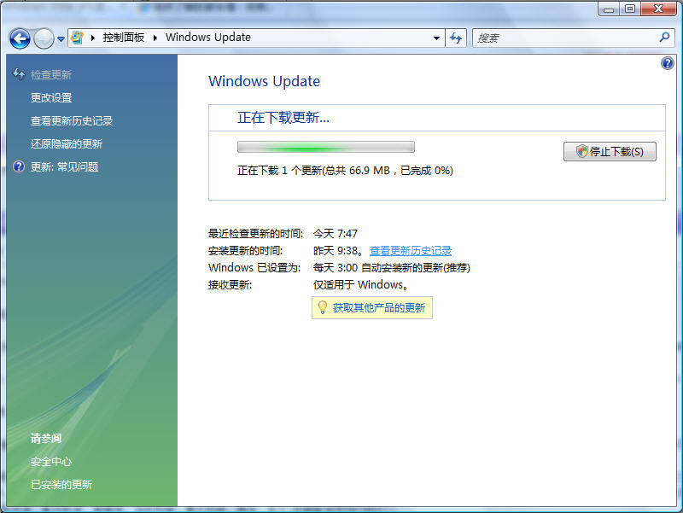
Task: Click the Windows Update page title
Action: [264, 81]
